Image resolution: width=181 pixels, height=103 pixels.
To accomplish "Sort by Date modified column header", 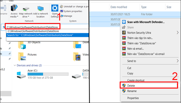I will pyautogui.click(x=119, y=7).
